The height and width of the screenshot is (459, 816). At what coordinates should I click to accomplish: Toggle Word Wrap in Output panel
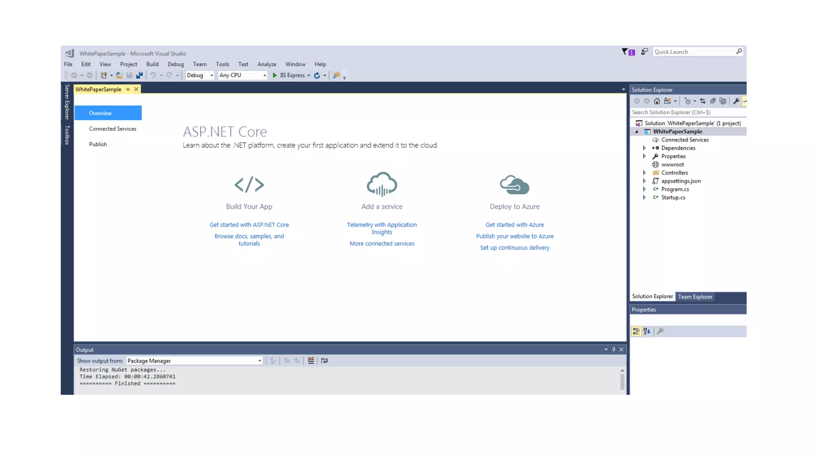[324, 361]
